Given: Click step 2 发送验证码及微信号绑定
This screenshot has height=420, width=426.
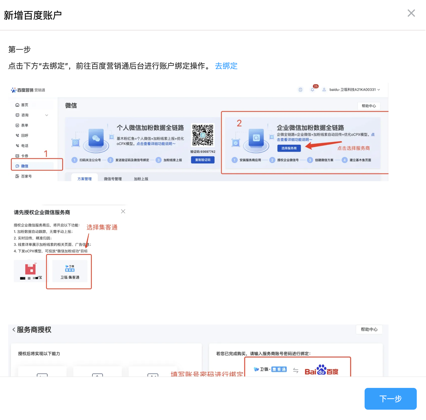Looking at the screenshot, I should coord(129,160).
